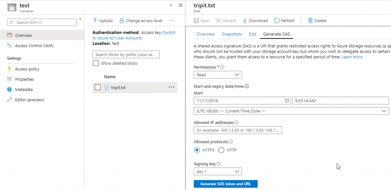Click the Metadata info icon
The height and width of the screenshot is (190, 391).
[x=10, y=89]
